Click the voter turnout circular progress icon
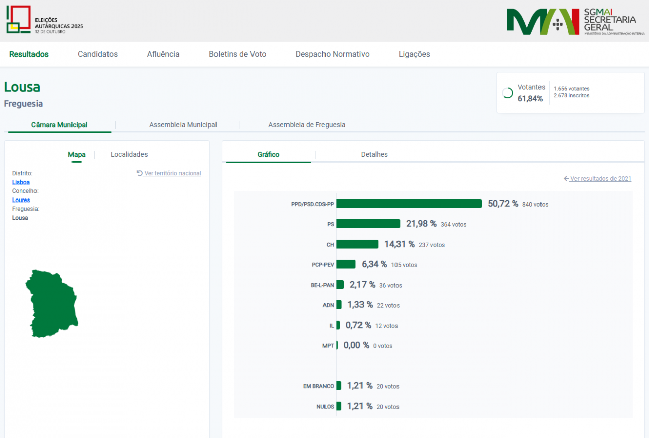This screenshot has height=438, width=649. point(507,93)
